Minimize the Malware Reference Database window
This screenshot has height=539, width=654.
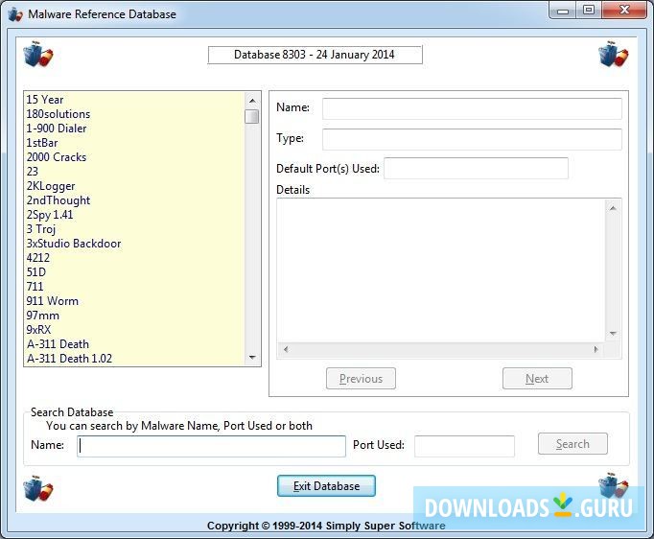(563, 10)
